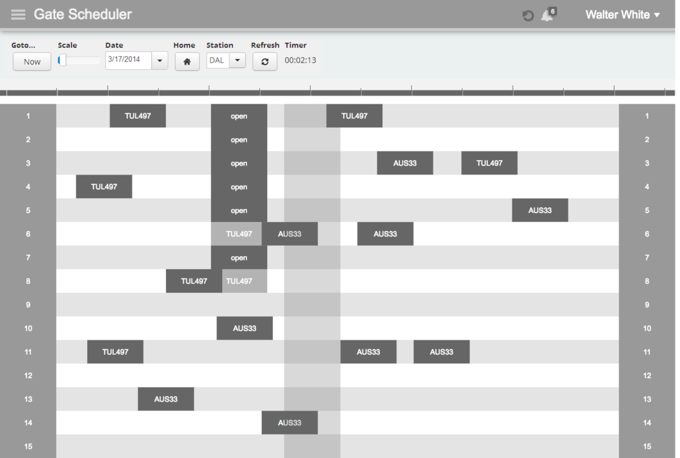Click the gate 9 row label

[x=28, y=304]
